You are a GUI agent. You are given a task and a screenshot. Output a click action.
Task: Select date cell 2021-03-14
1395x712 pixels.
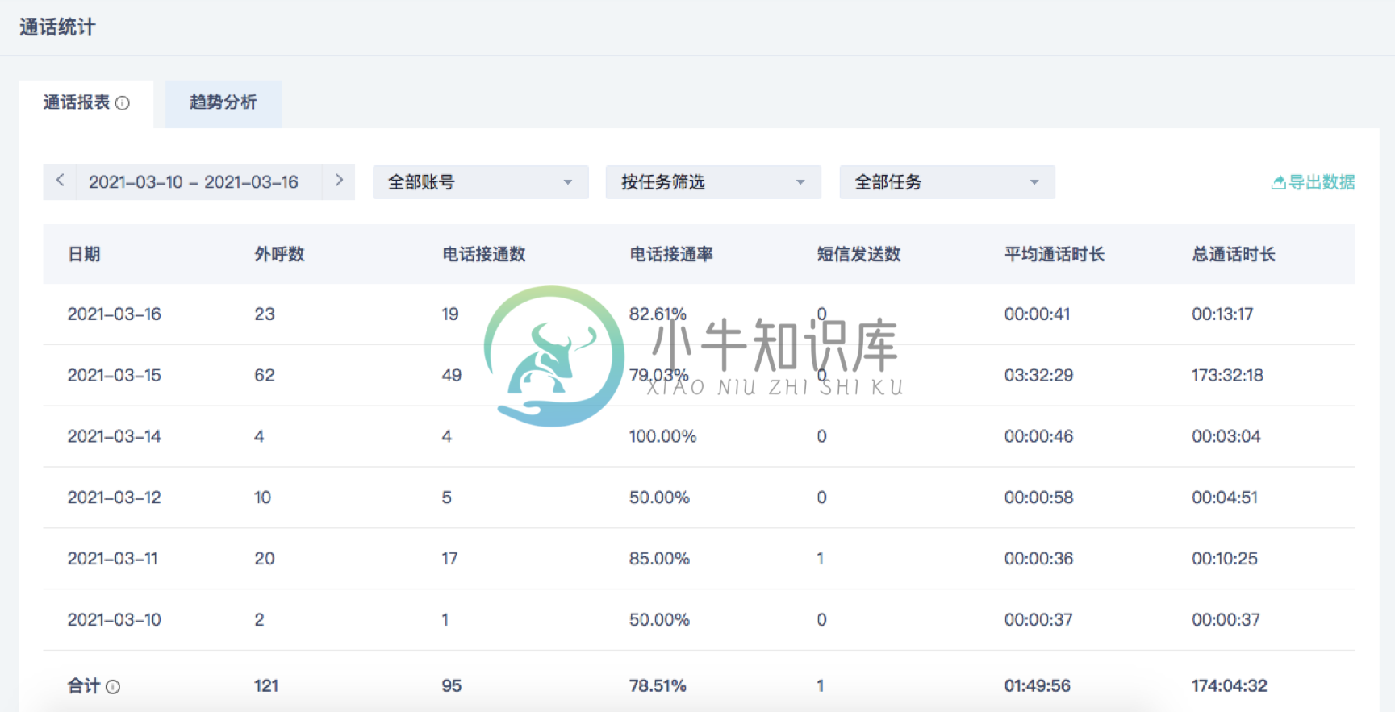(115, 437)
